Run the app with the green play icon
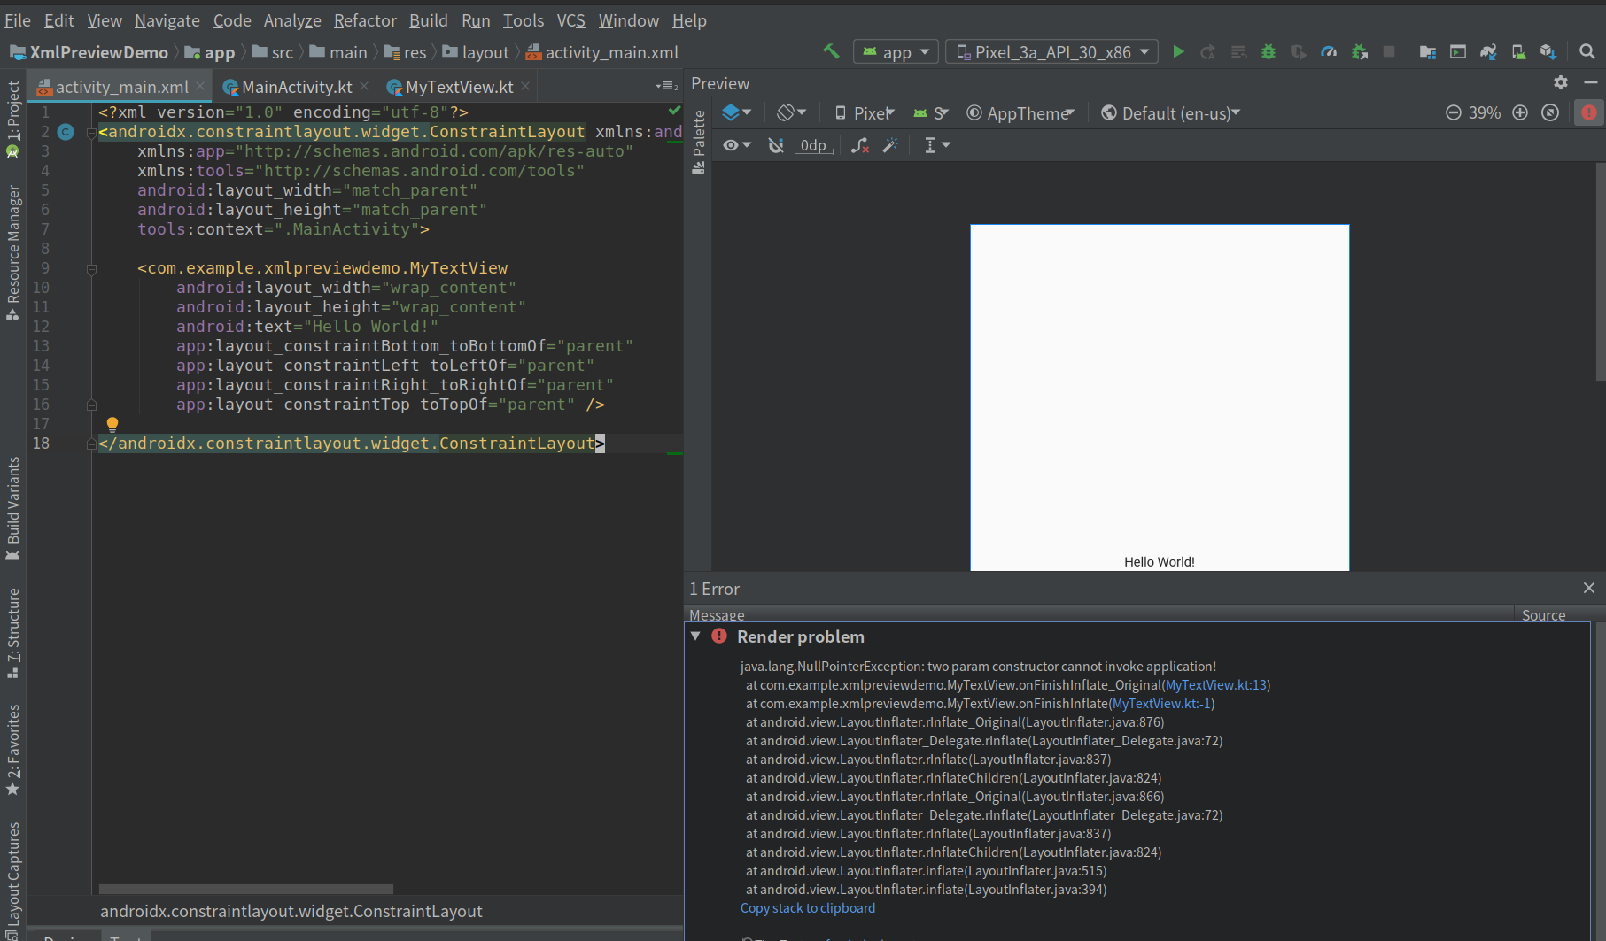 coord(1178,51)
